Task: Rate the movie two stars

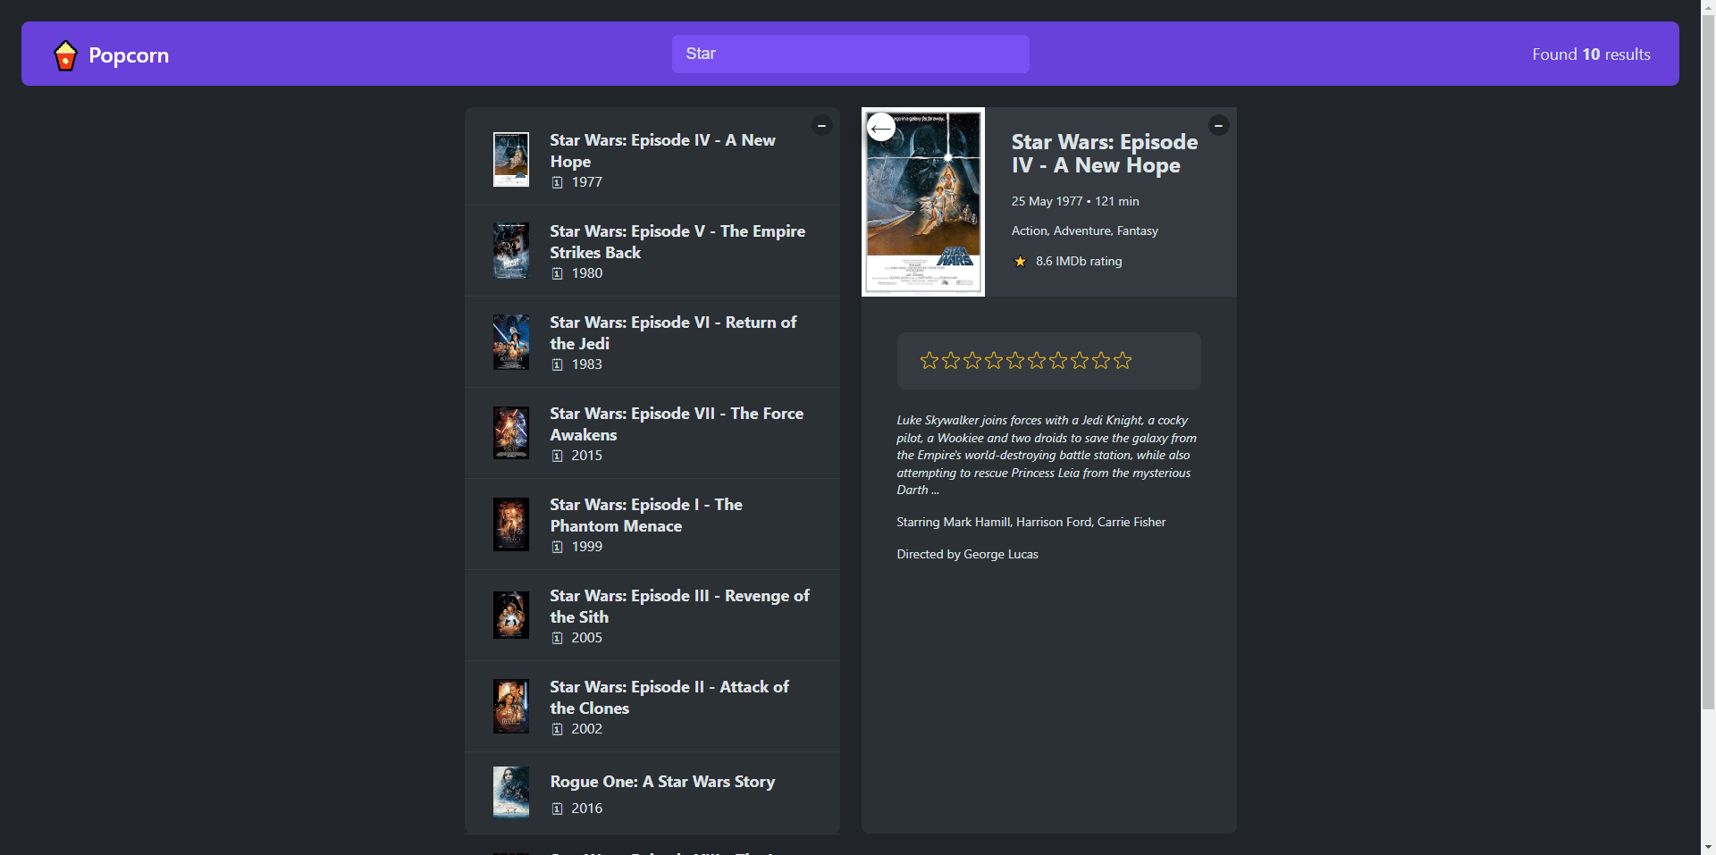Action: pos(951,360)
